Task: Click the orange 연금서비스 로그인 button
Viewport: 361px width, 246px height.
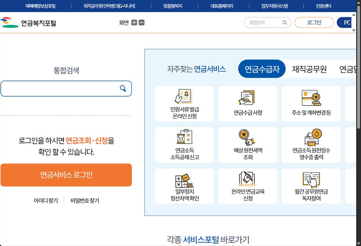Action: pyautogui.click(x=66, y=175)
